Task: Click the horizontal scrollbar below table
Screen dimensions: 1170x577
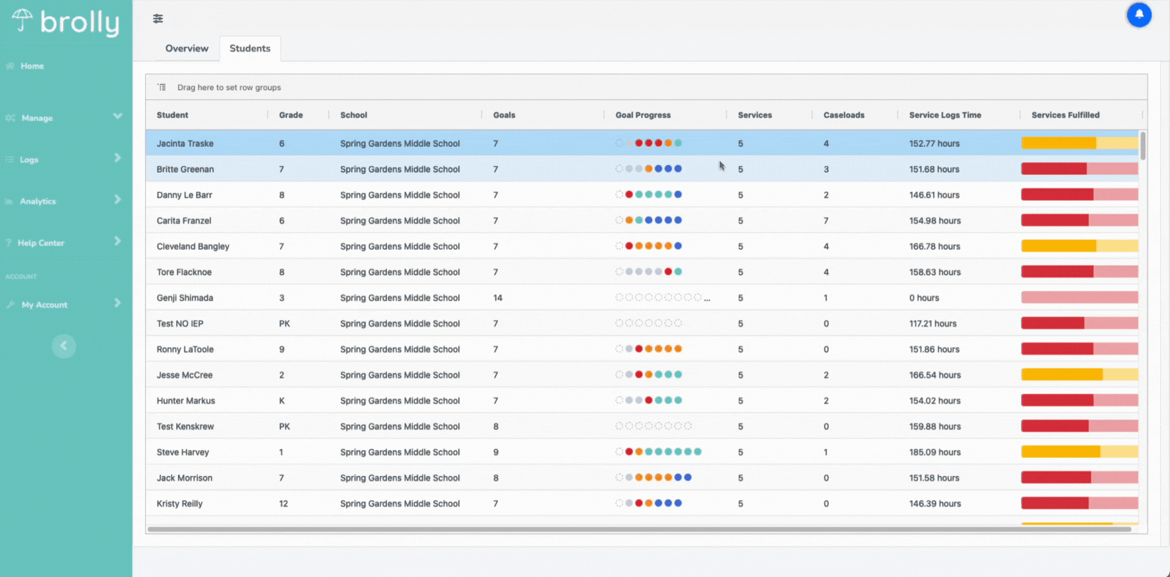Action: (639, 529)
